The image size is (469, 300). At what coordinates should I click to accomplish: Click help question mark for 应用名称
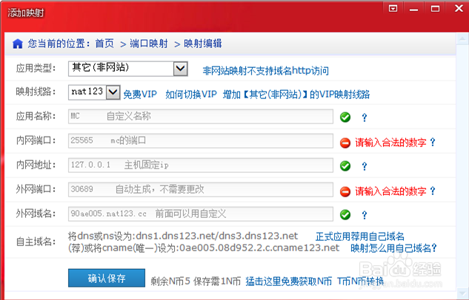pos(364,117)
